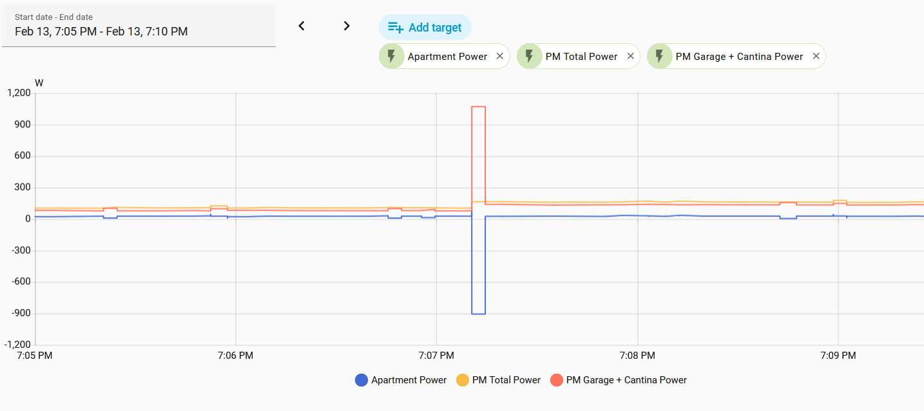Open the start date - end date picker
Image resolution: width=924 pixels, height=411 pixels.
click(x=139, y=26)
